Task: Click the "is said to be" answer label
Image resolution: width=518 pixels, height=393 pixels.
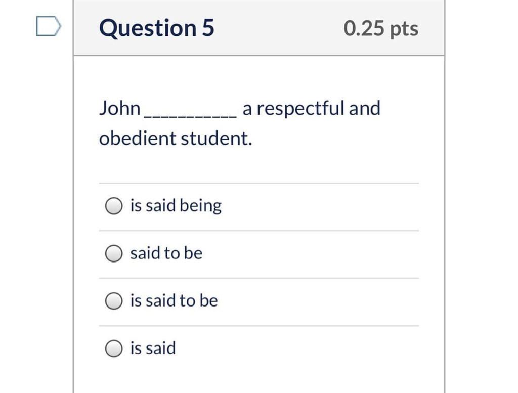Action: tap(174, 300)
